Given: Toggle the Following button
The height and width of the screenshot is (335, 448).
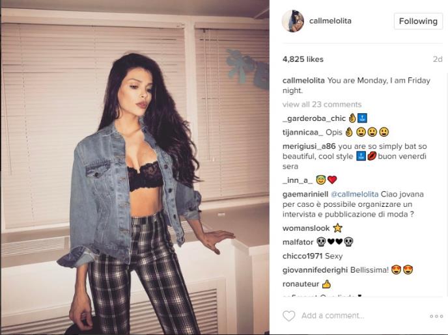Looking at the screenshot, I should [x=418, y=21].
